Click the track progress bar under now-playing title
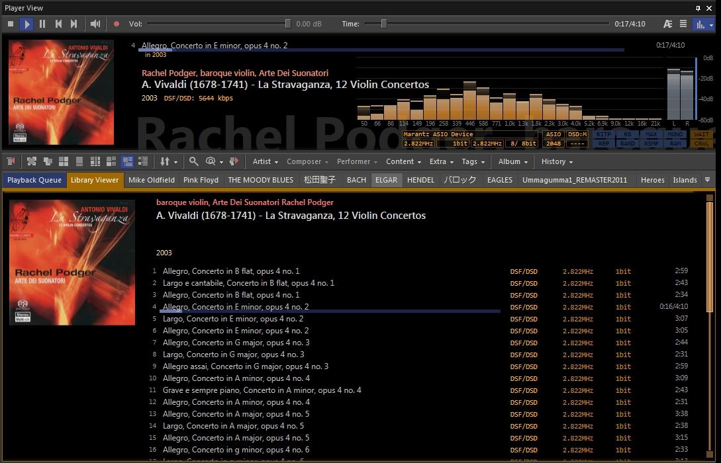The height and width of the screenshot is (463, 721). pos(381,50)
